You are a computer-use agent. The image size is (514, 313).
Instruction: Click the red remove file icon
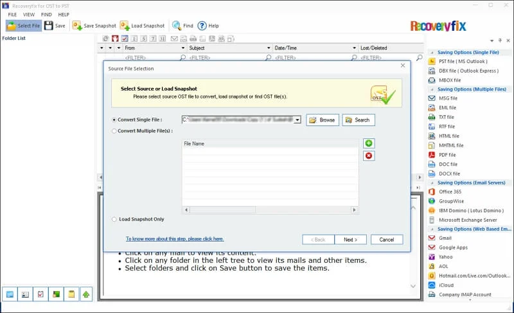[369, 156]
